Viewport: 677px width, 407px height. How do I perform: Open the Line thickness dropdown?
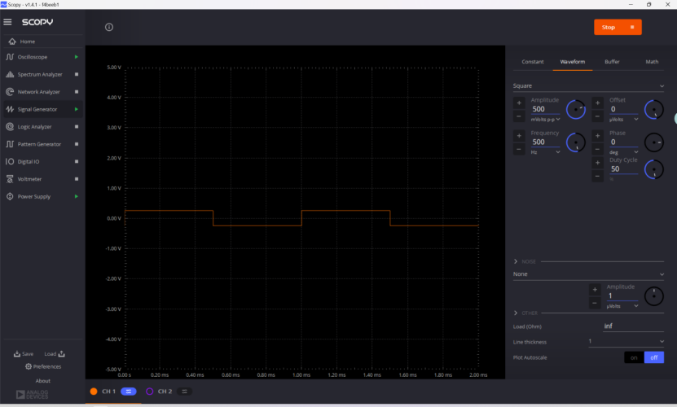[626, 341]
